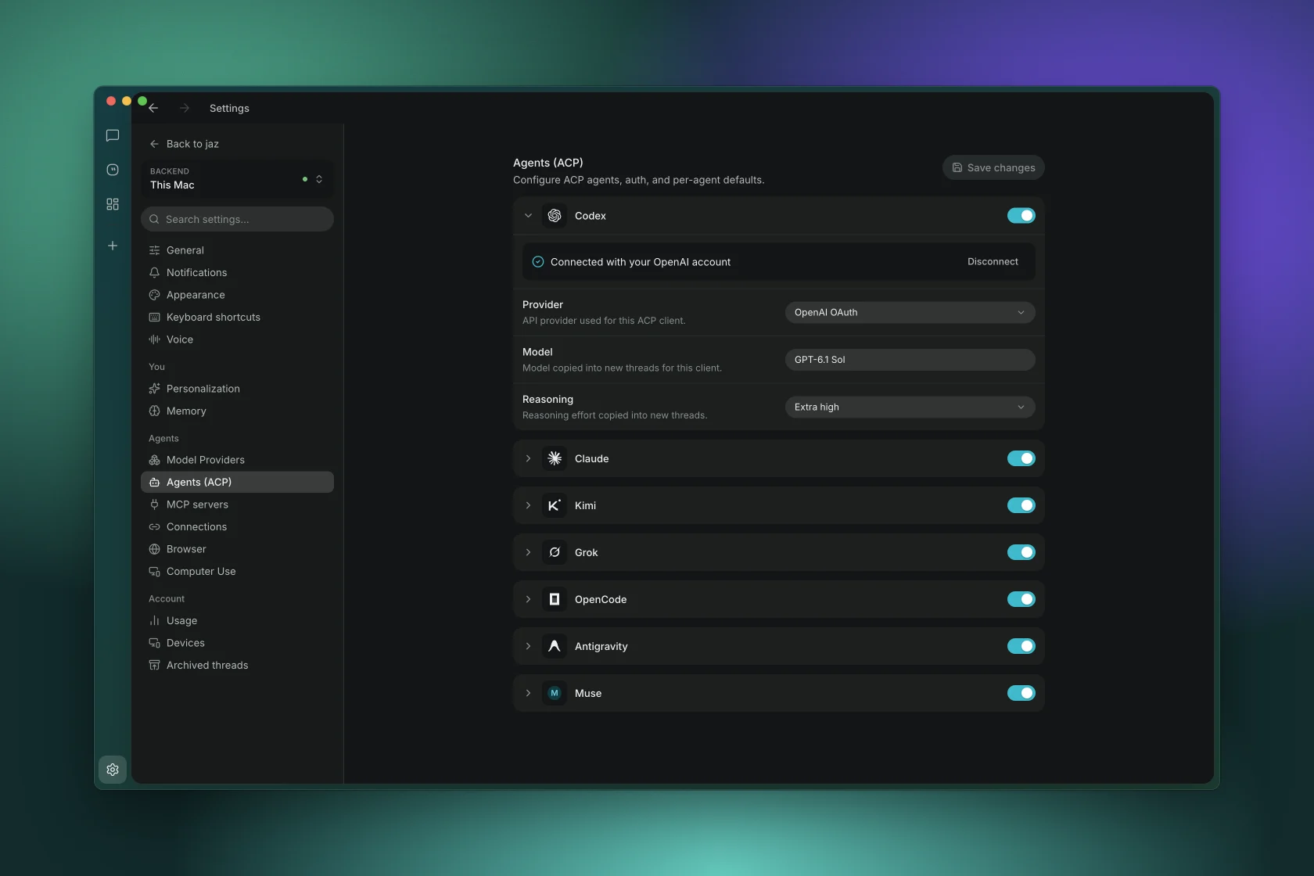1314x876 pixels.
Task: Disable the Muse agent toggle
Action: (x=1021, y=693)
